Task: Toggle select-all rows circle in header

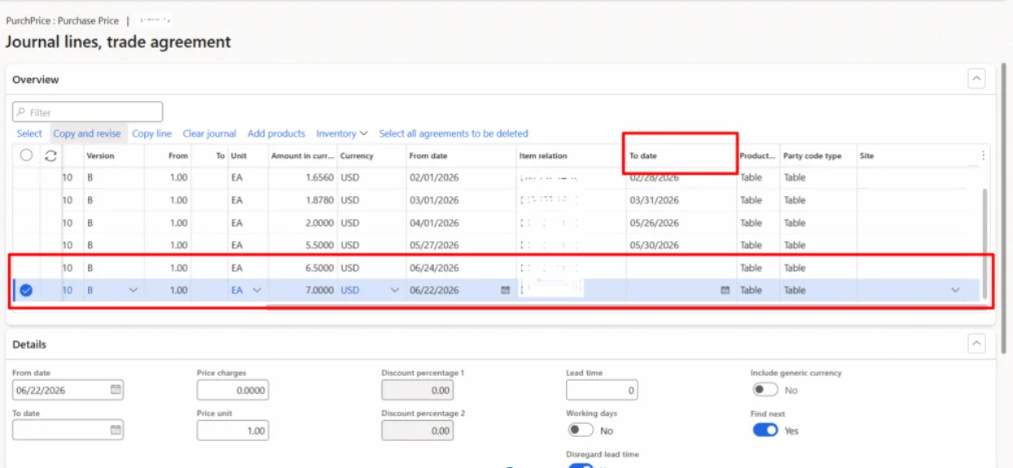Action: 26,155
